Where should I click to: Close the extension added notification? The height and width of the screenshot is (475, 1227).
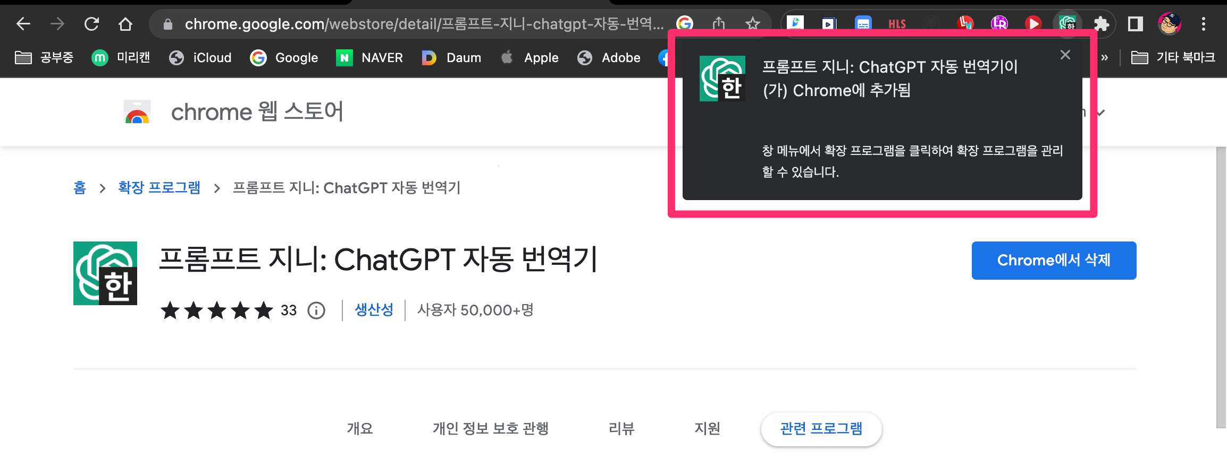1065,55
